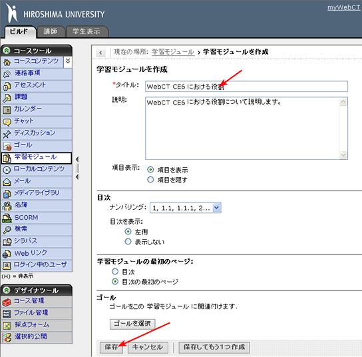Click the lower sidebar collapse arrow
The width and height of the screenshot is (362, 357).
77,177
